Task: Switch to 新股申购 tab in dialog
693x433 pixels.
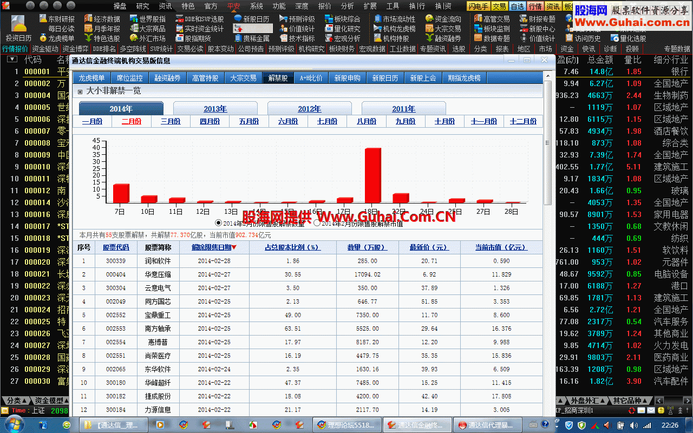Action: 347,78
